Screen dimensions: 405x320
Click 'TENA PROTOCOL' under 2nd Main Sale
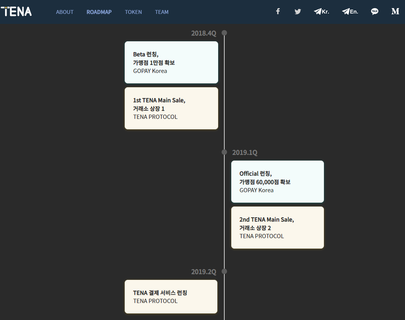pyautogui.click(x=262, y=236)
